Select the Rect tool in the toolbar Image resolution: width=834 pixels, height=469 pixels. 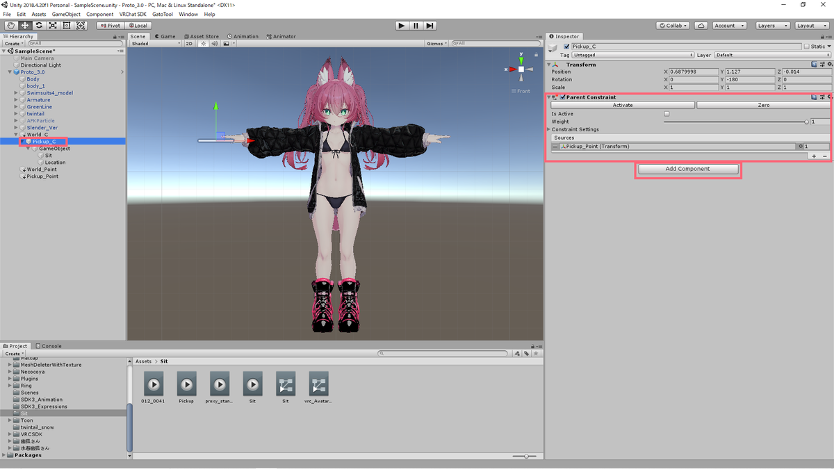click(67, 26)
